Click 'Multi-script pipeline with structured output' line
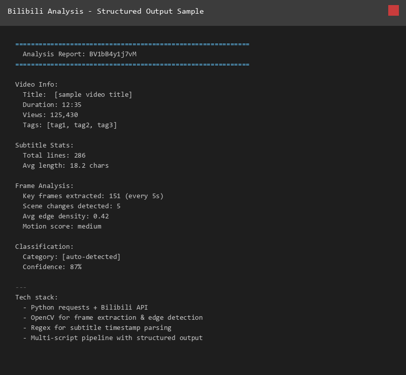The image size is (406, 375). (x=117, y=338)
